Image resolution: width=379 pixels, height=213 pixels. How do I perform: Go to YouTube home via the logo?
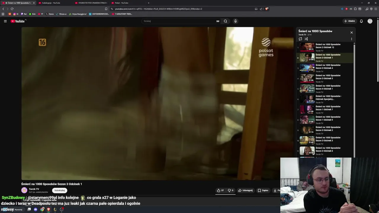tap(17, 21)
